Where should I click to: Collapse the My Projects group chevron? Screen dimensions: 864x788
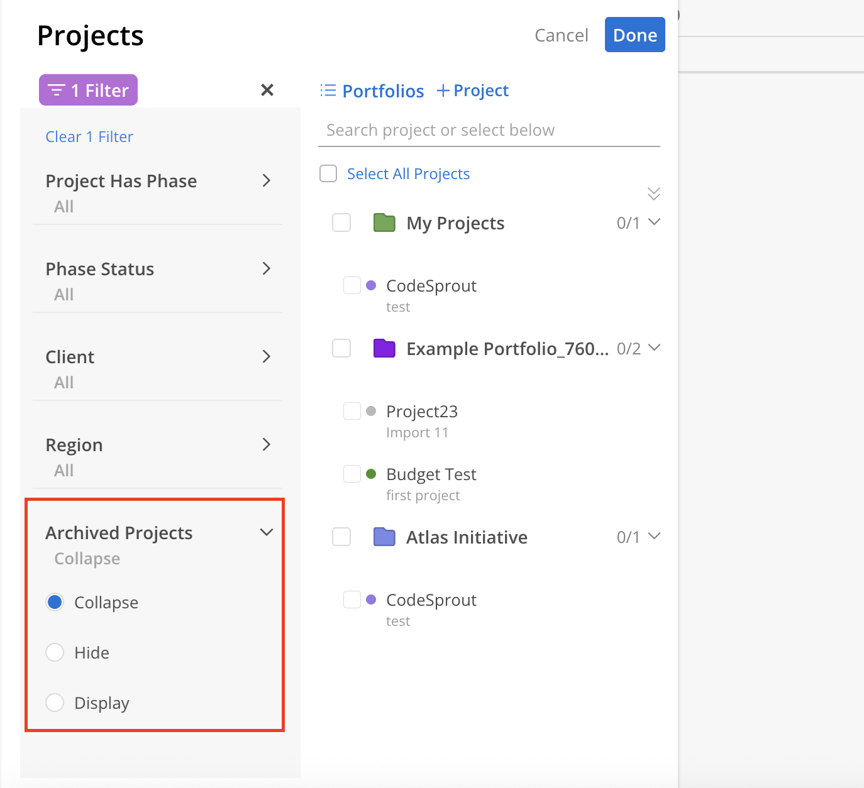click(654, 222)
